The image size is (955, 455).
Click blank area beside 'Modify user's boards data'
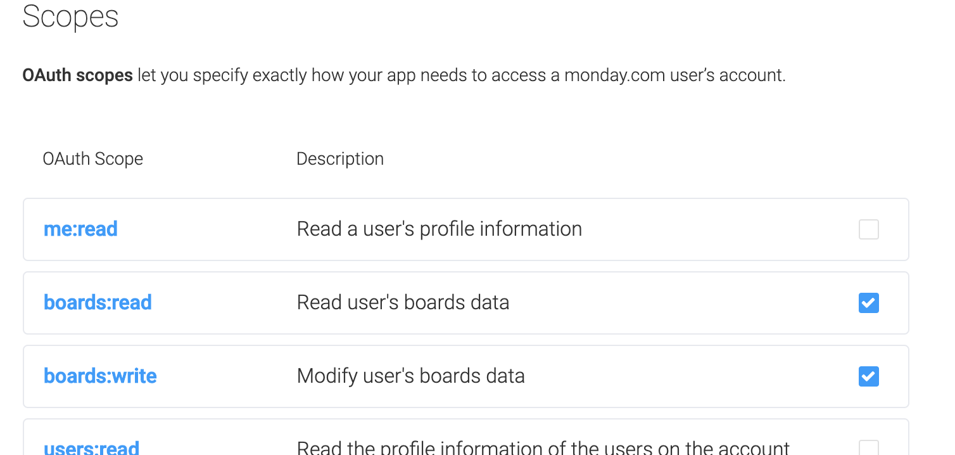[x=690, y=376]
